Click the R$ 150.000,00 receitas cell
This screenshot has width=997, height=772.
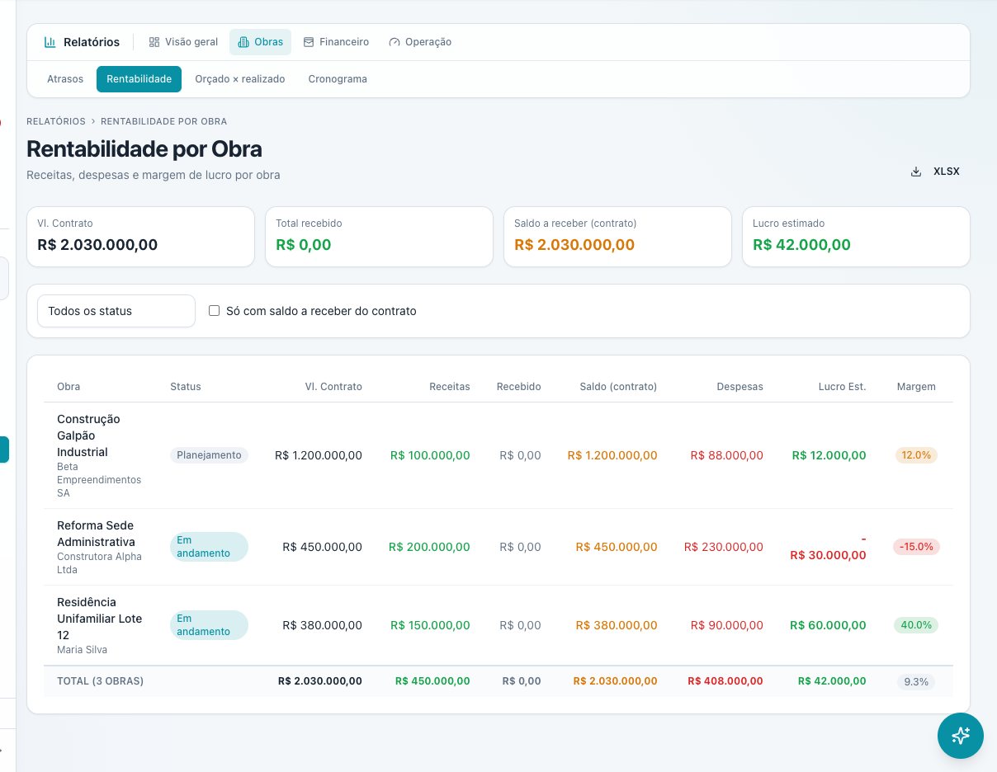point(430,625)
